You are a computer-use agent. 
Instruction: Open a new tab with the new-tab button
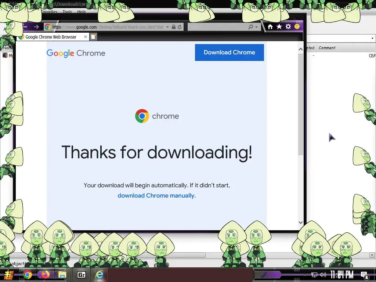94,37
